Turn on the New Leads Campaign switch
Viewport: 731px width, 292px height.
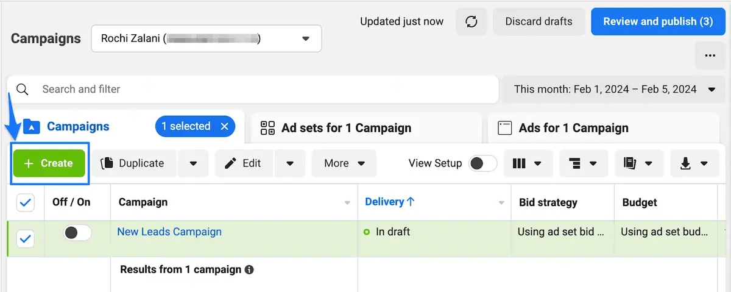point(77,232)
